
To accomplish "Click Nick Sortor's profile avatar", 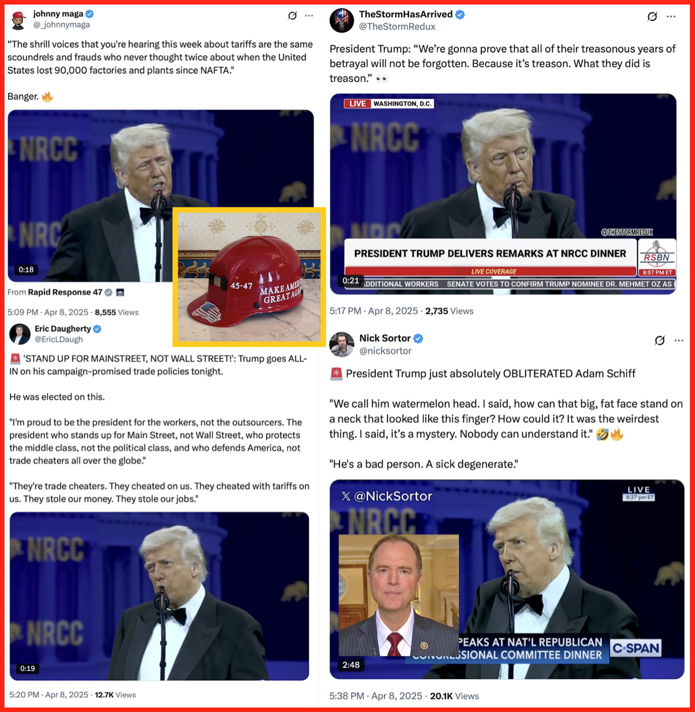I will click(x=342, y=344).
